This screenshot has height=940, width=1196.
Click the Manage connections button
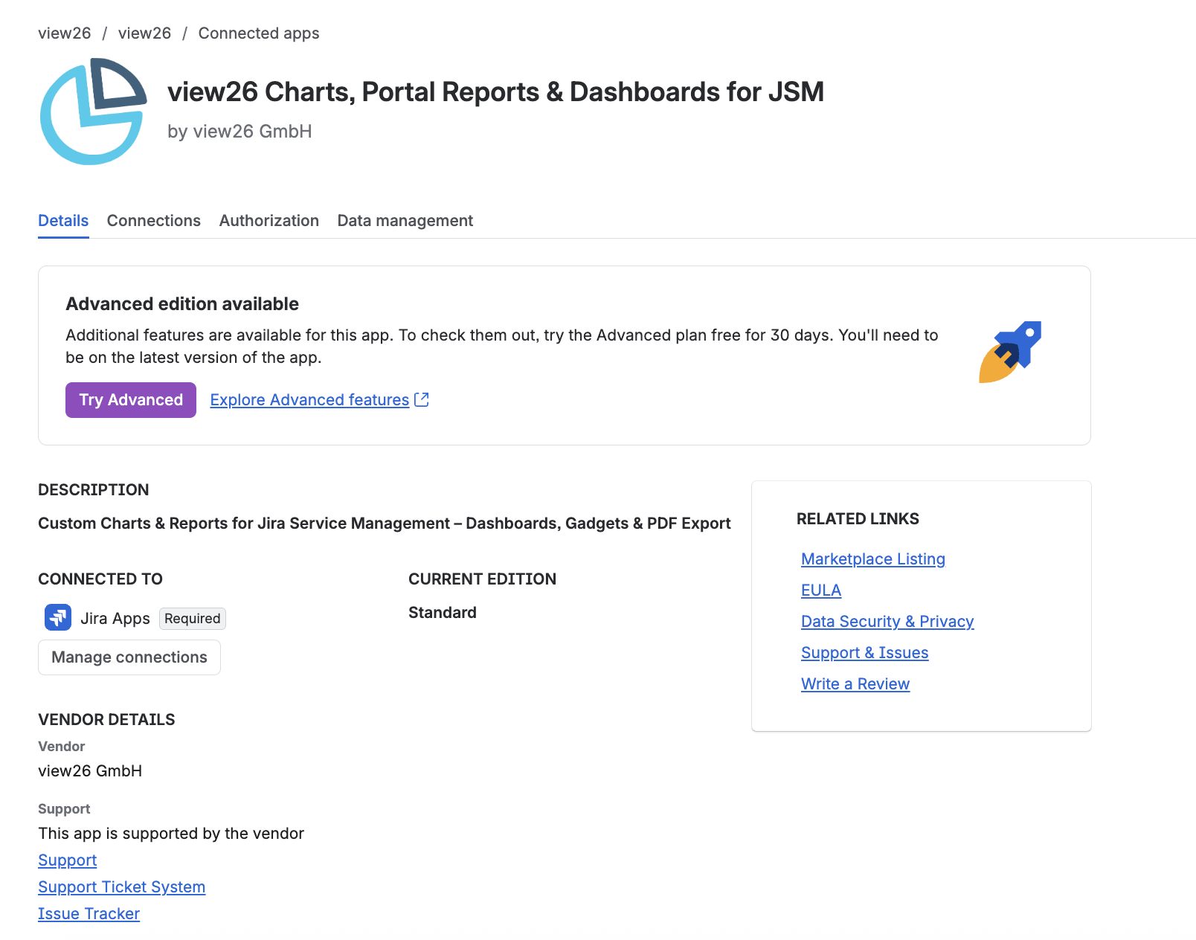point(129,657)
